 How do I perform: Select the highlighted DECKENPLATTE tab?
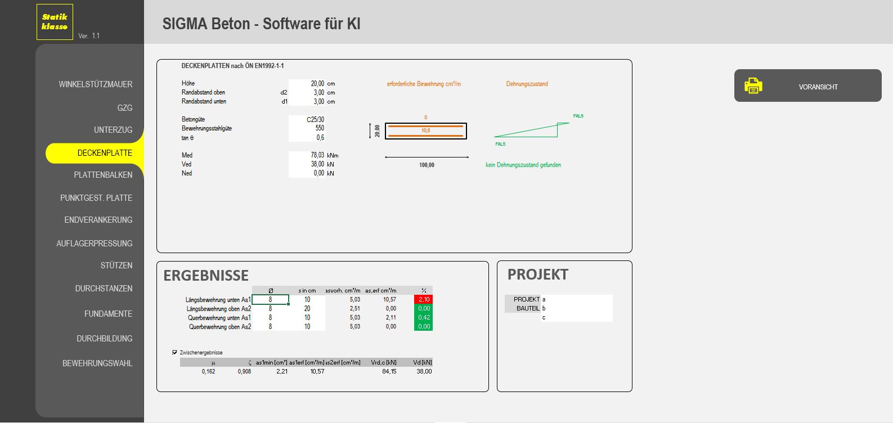click(x=104, y=153)
